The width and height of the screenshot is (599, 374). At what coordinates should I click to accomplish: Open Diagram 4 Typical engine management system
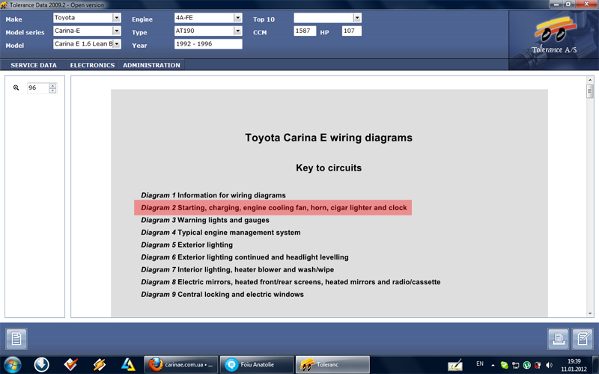[221, 233]
